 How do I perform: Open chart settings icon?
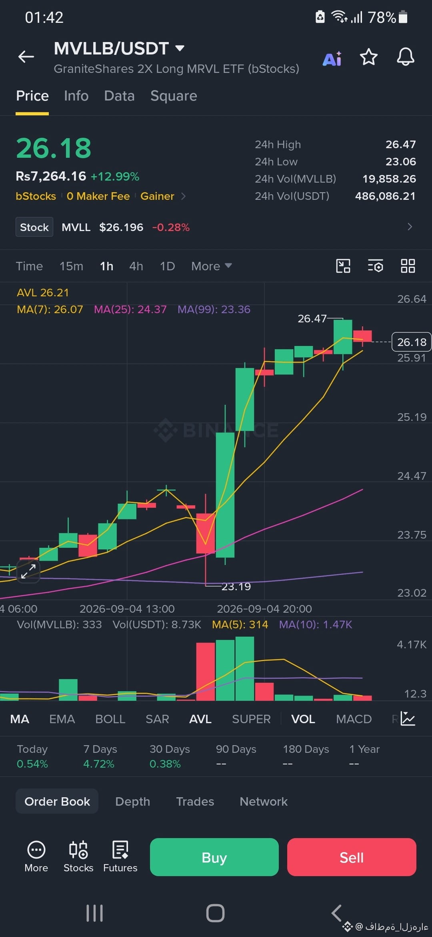[x=375, y=266]
